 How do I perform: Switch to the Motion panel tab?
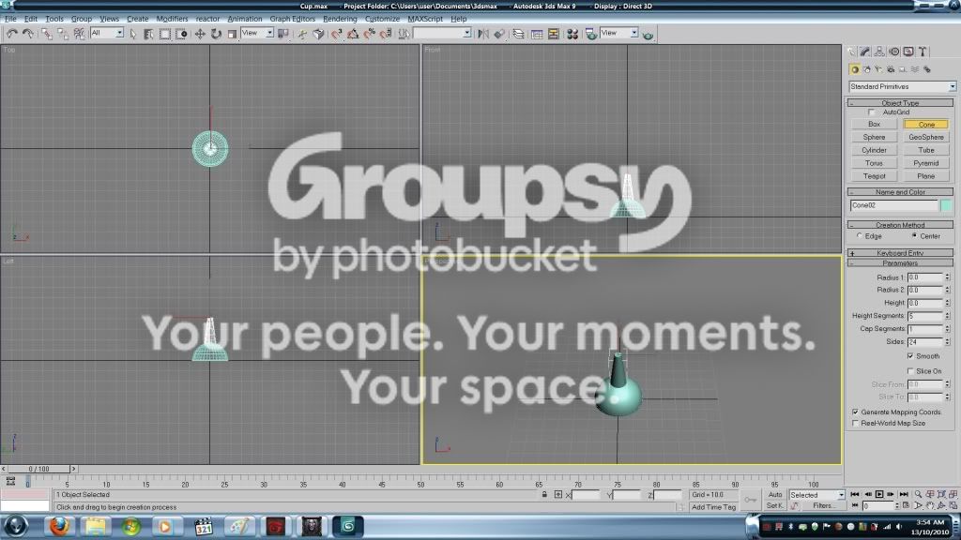click(894, 52)
